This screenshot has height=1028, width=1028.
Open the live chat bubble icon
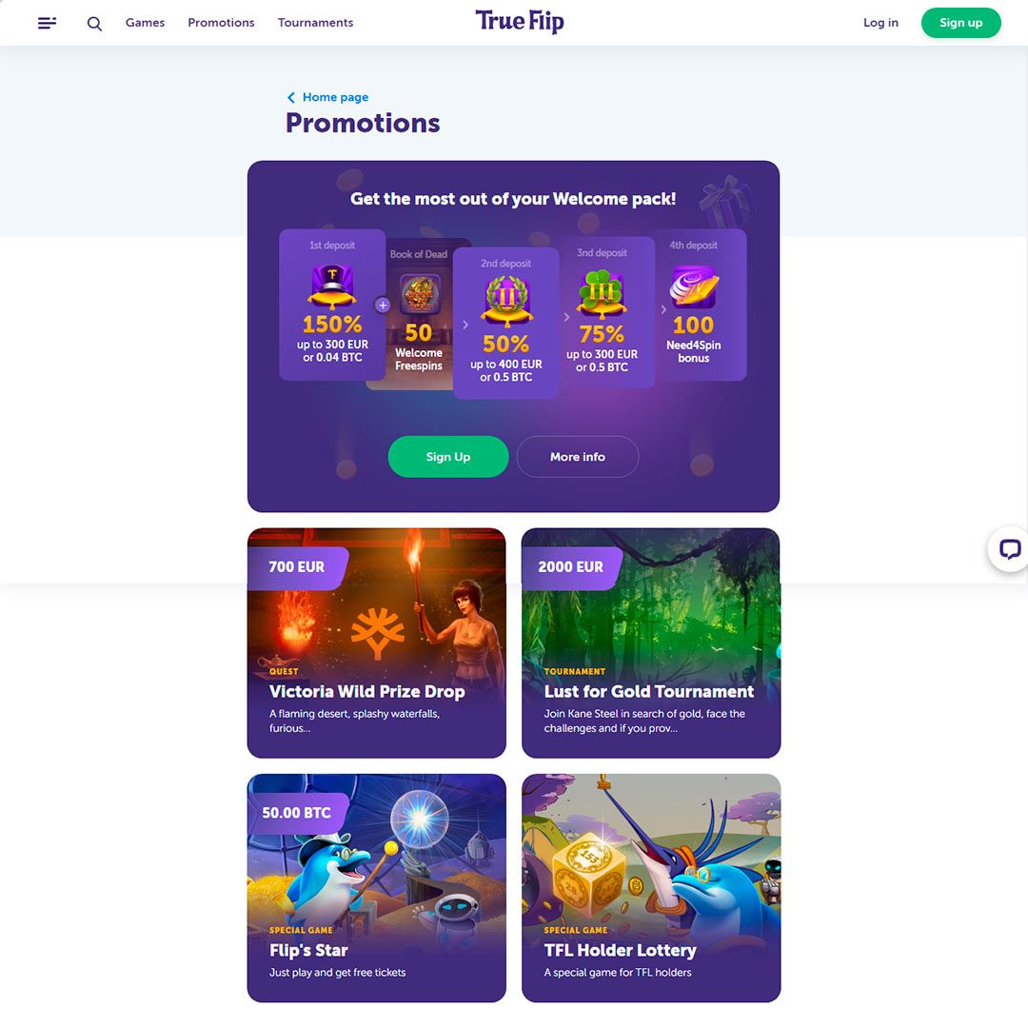pos(1009,549)
